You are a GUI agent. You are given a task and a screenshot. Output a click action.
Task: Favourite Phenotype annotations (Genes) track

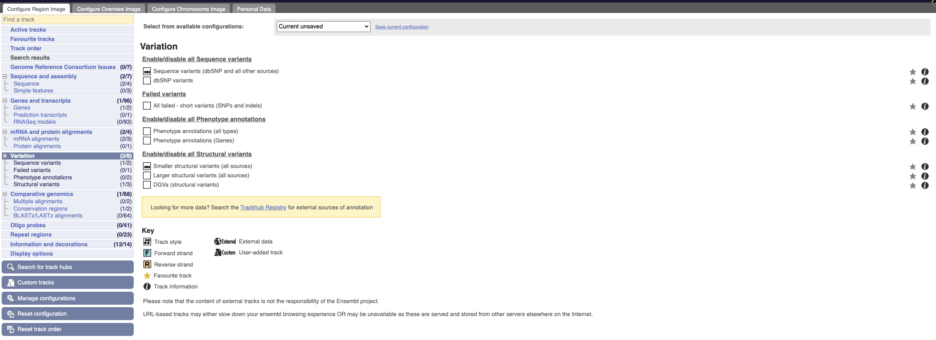[912, 141]
